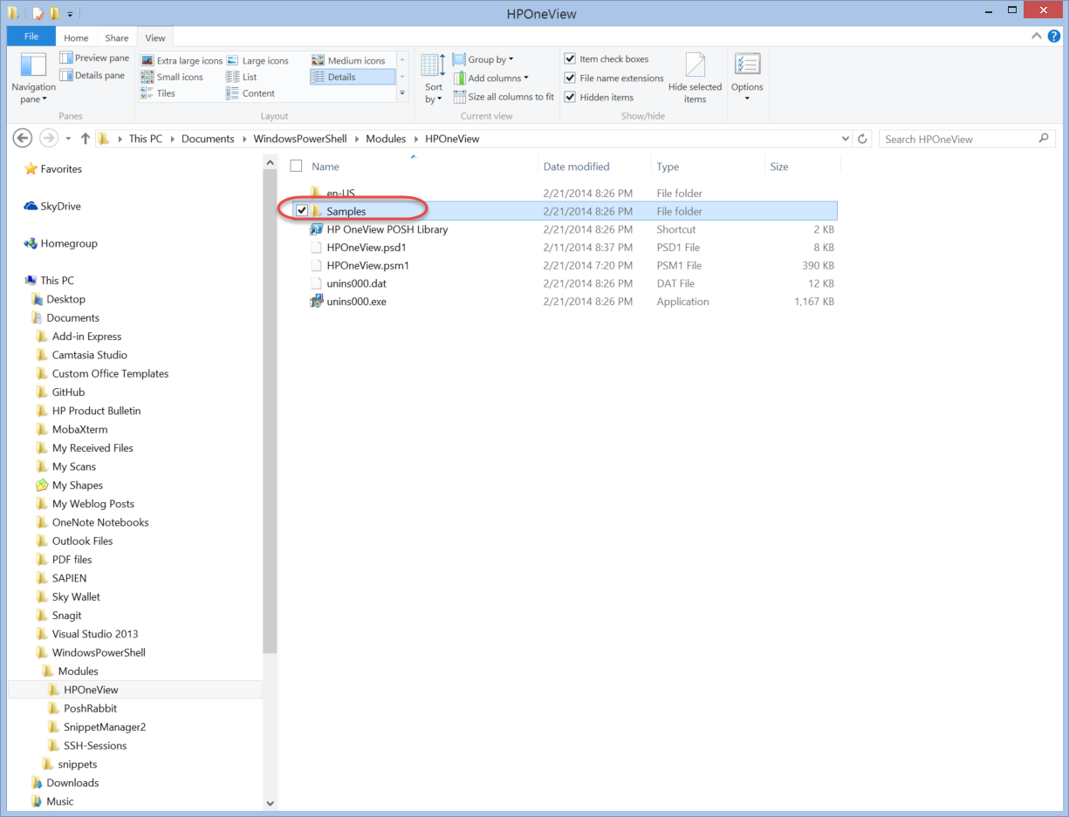Open the Options dropdown arrow
This screenshot has width=1069, height=817.
coord(747,99)
